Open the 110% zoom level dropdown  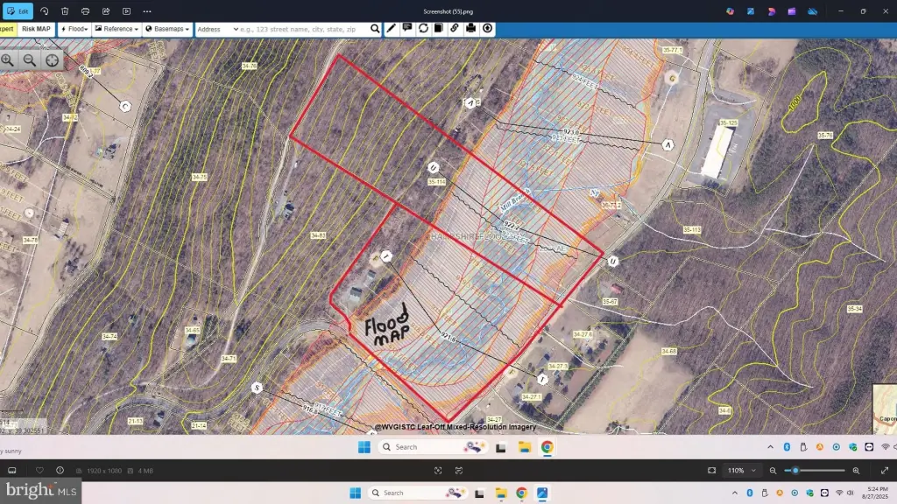(x=740, y=471)
